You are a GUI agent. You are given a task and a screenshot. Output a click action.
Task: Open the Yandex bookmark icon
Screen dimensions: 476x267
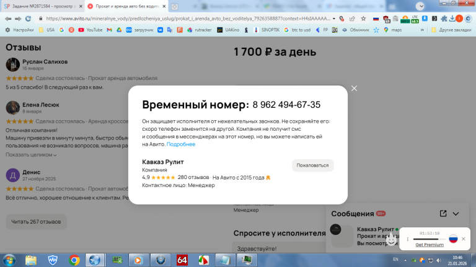coord(71,30)
